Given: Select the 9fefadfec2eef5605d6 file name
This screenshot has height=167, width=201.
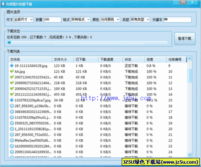Looking at the screenshot, I should pyautogui.click(x=32, y=140).
